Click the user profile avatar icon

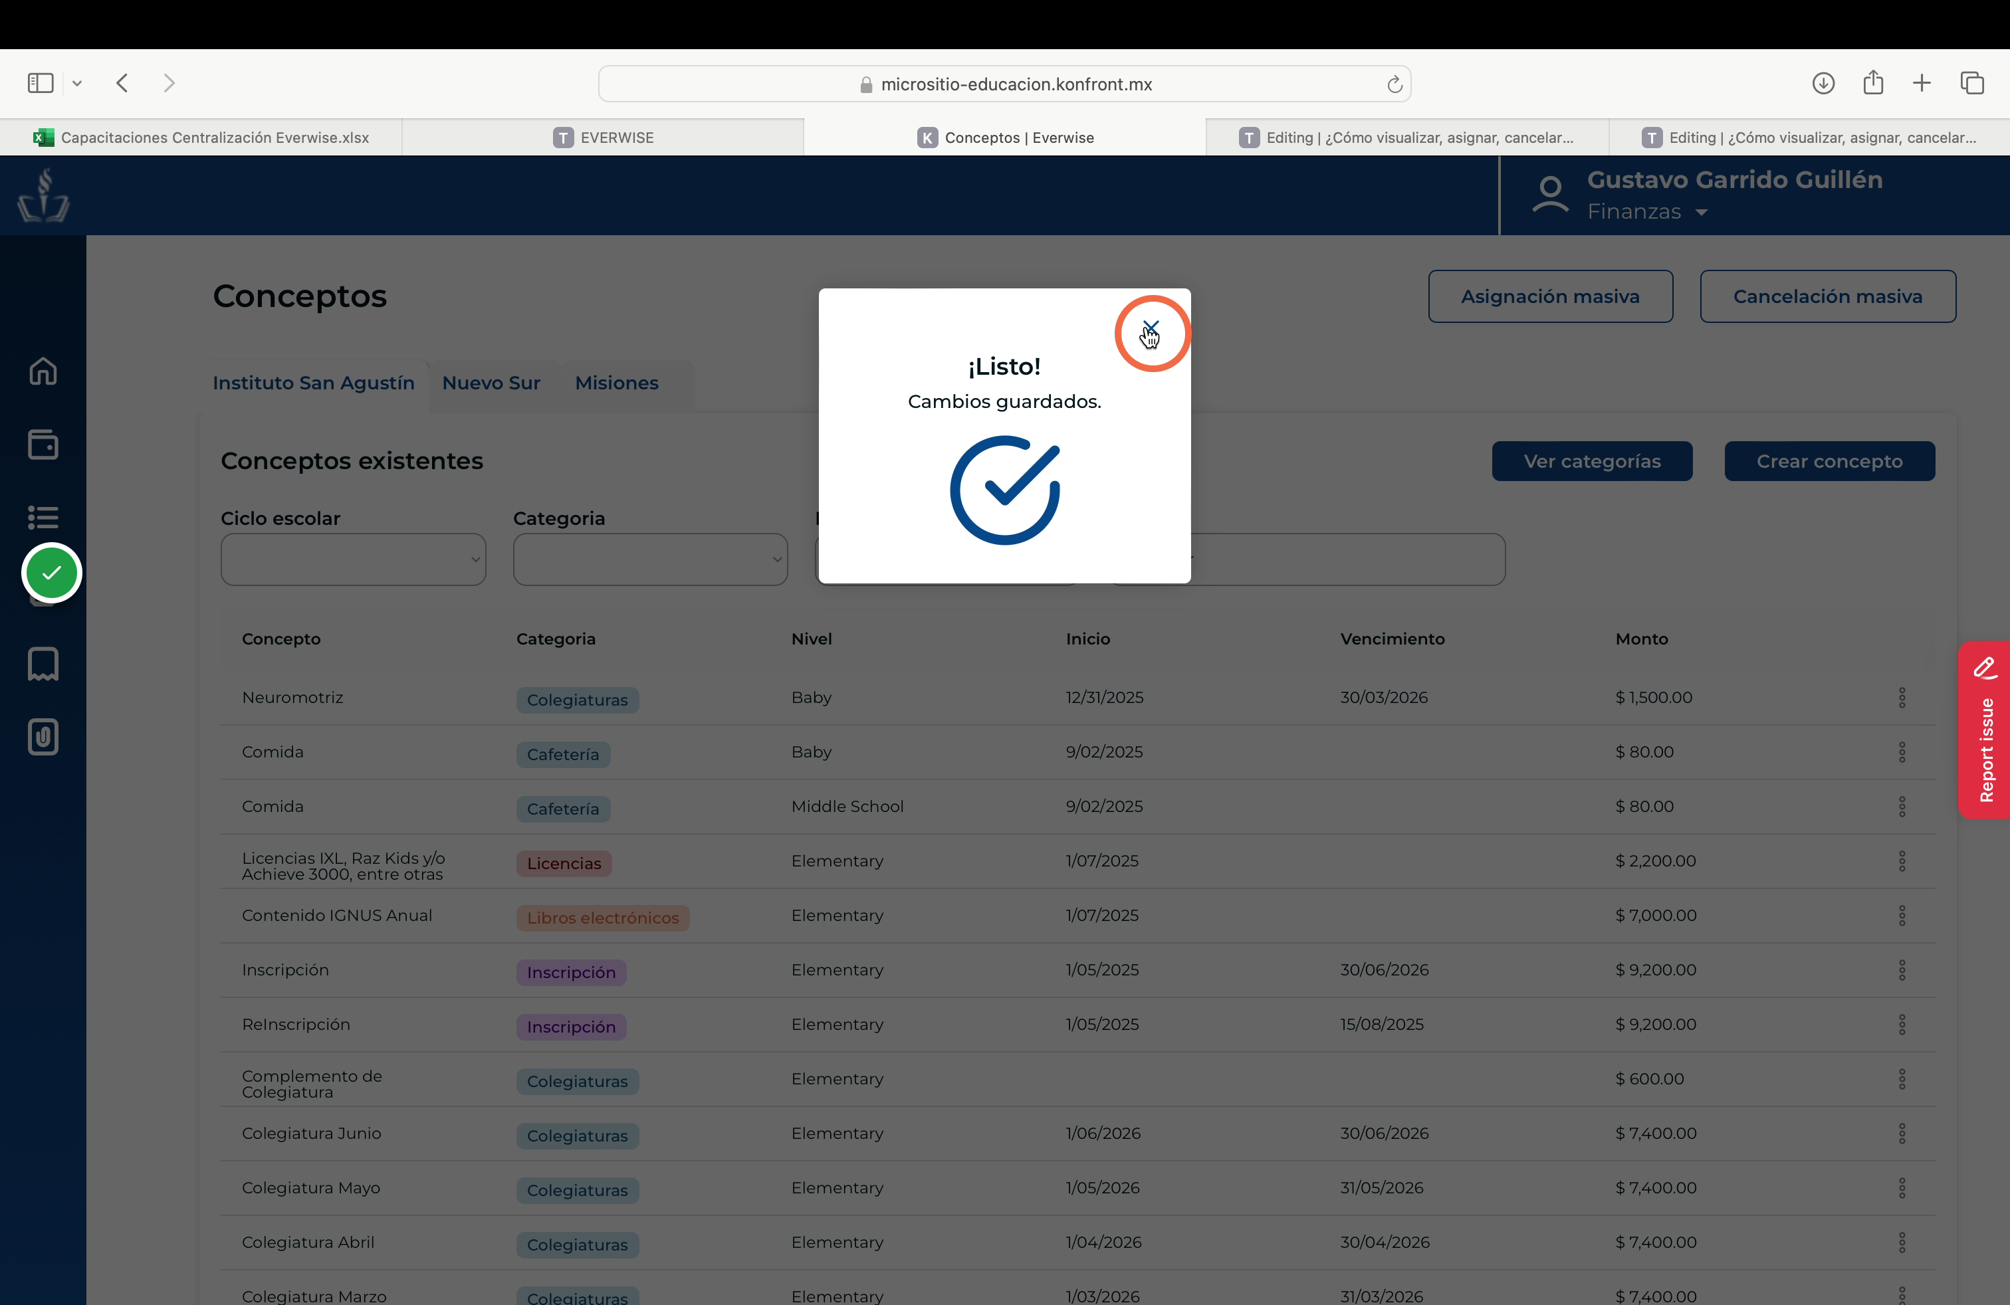[x=1551, y=195]
